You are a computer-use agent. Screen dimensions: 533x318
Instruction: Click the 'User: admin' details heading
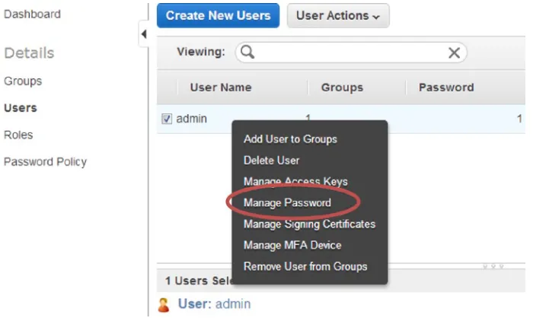(214, 304)
